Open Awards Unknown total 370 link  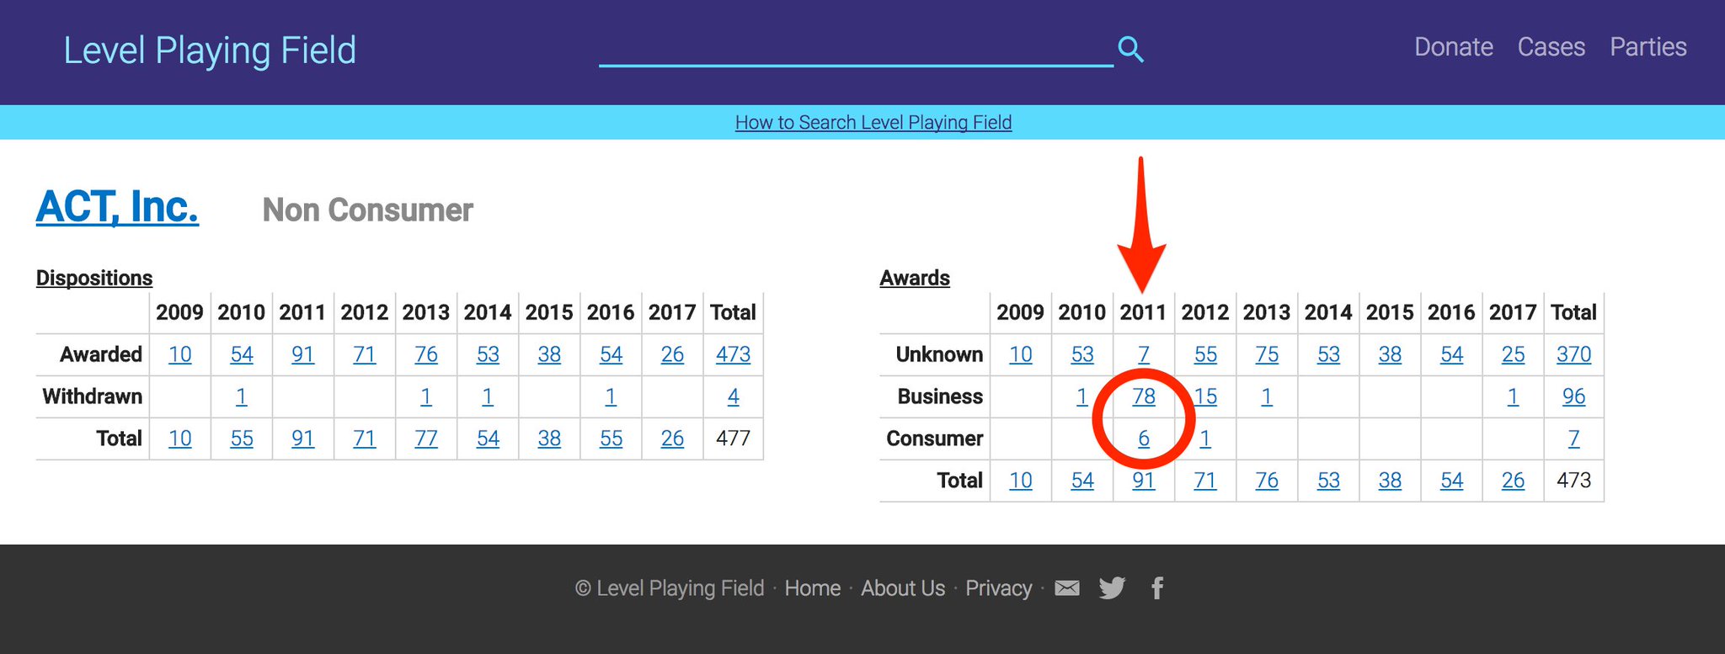[1574, 354]
